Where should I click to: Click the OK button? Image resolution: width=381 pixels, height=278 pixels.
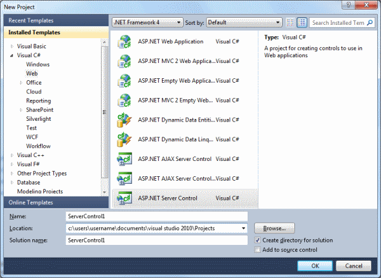point(315,266)
